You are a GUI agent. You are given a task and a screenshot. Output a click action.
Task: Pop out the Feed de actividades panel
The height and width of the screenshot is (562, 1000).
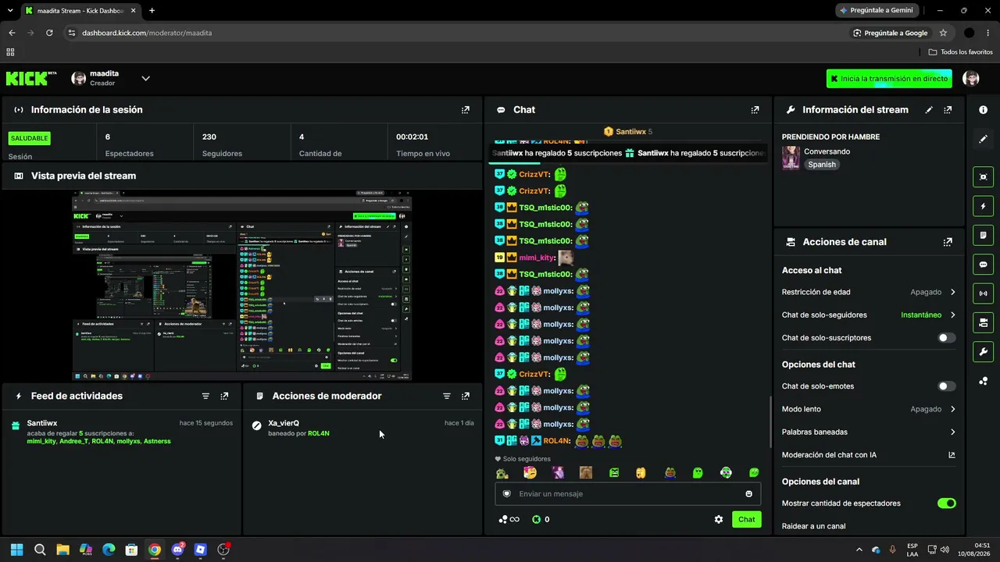pyautogui.click(x=224, y=396)
